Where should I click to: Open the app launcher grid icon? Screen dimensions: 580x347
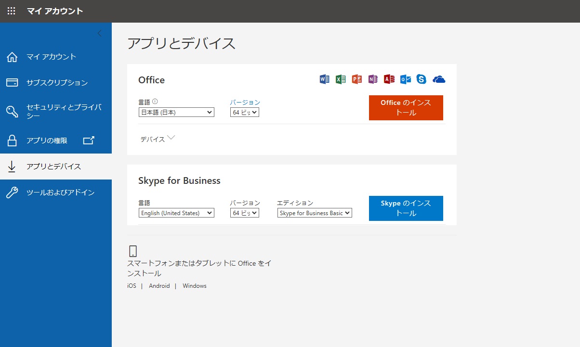[x=11, y=11]
